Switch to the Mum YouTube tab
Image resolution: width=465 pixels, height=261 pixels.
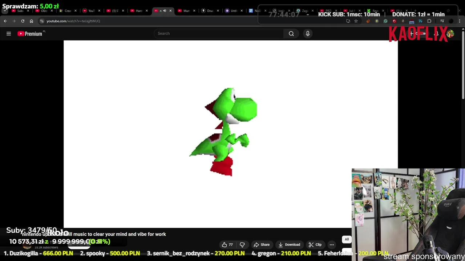point(186,11)
